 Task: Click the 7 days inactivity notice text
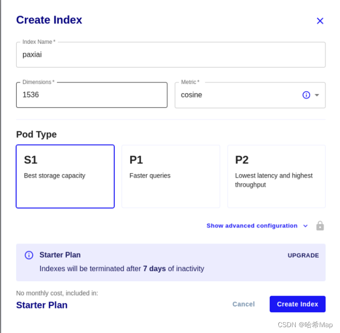[x=121, y=269]
